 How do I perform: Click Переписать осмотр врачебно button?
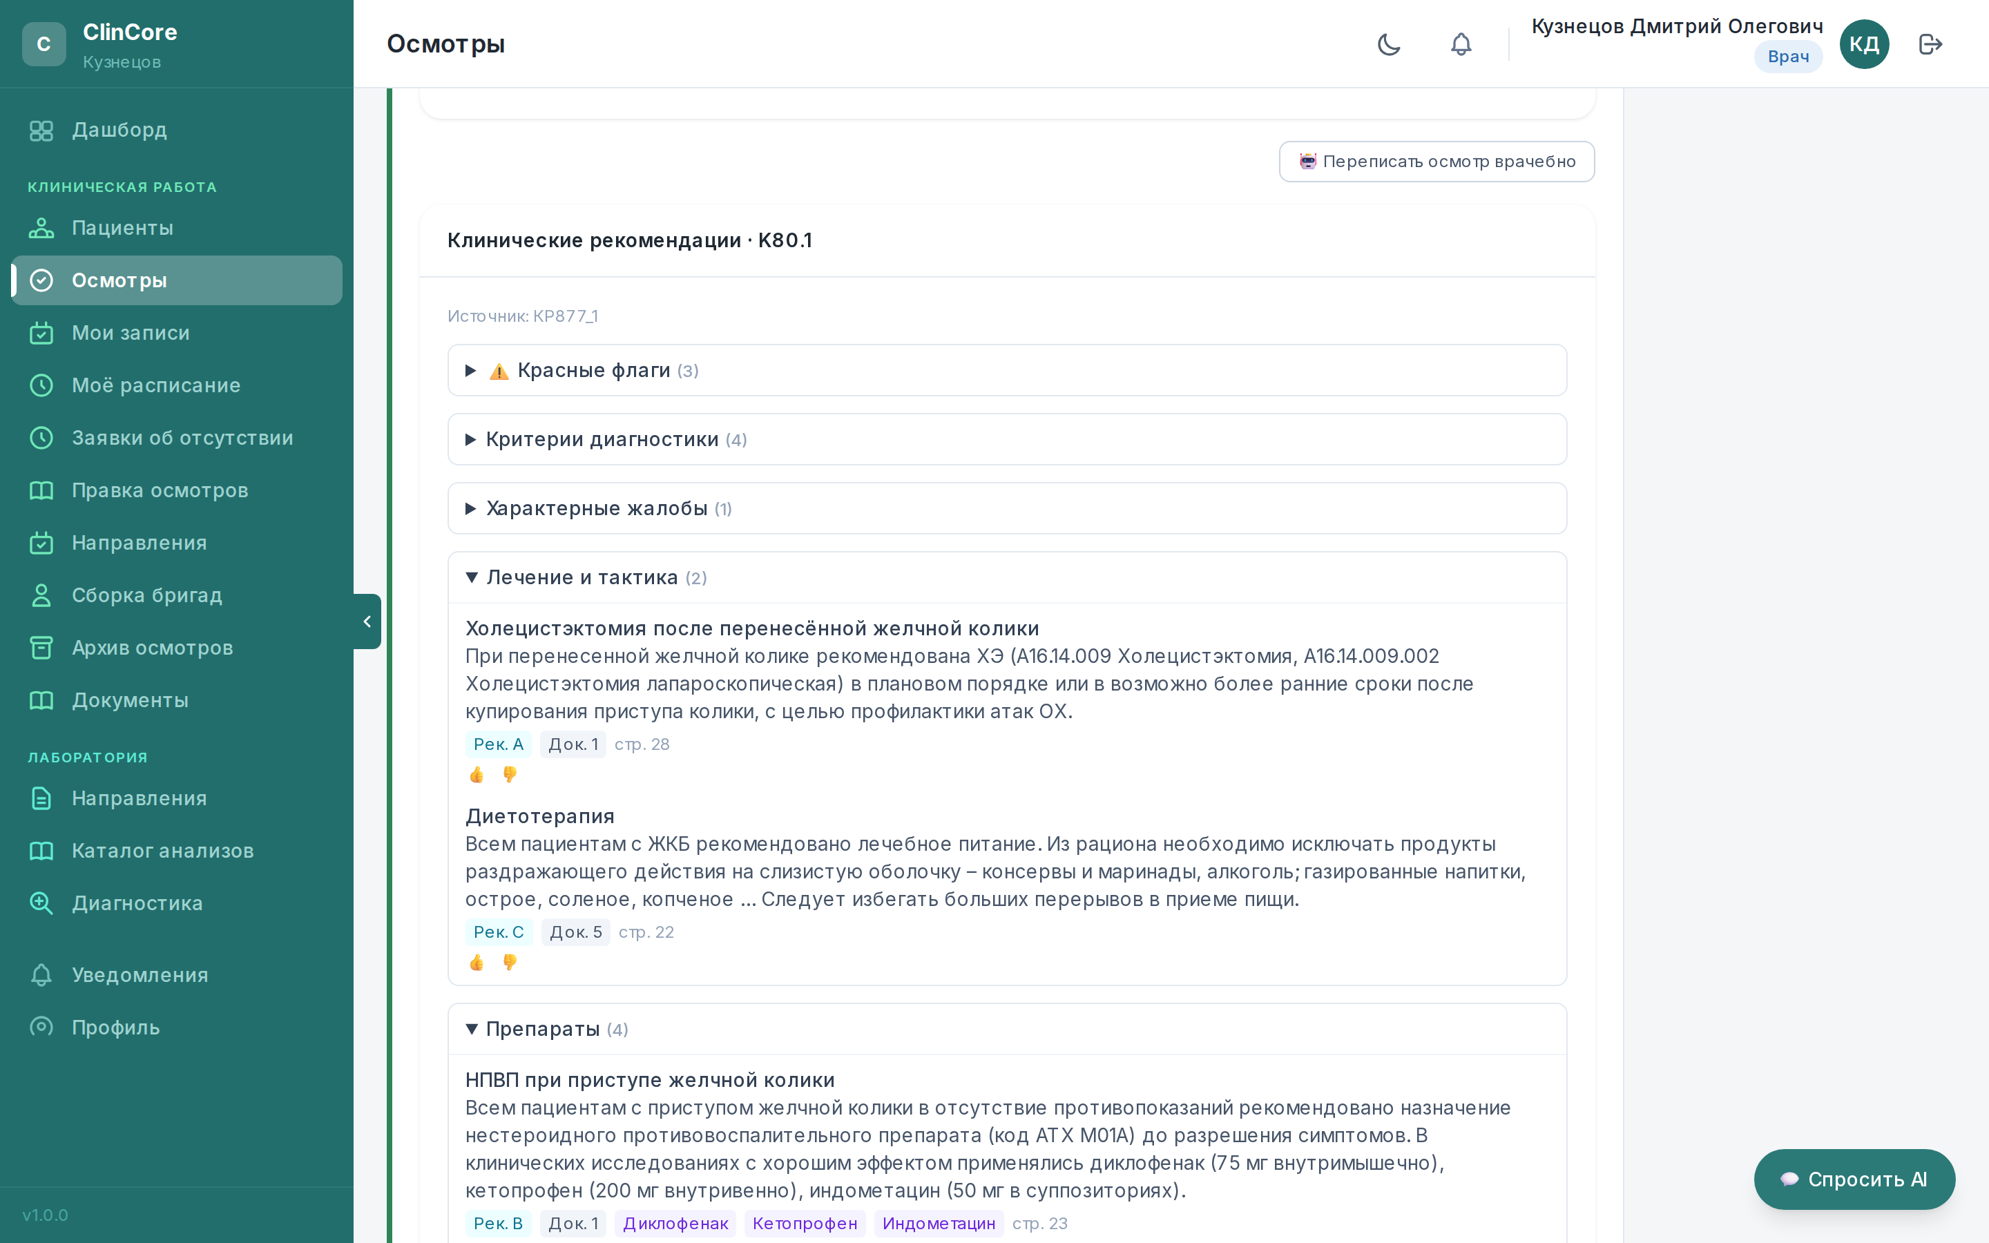click(x=1436, y=162)
